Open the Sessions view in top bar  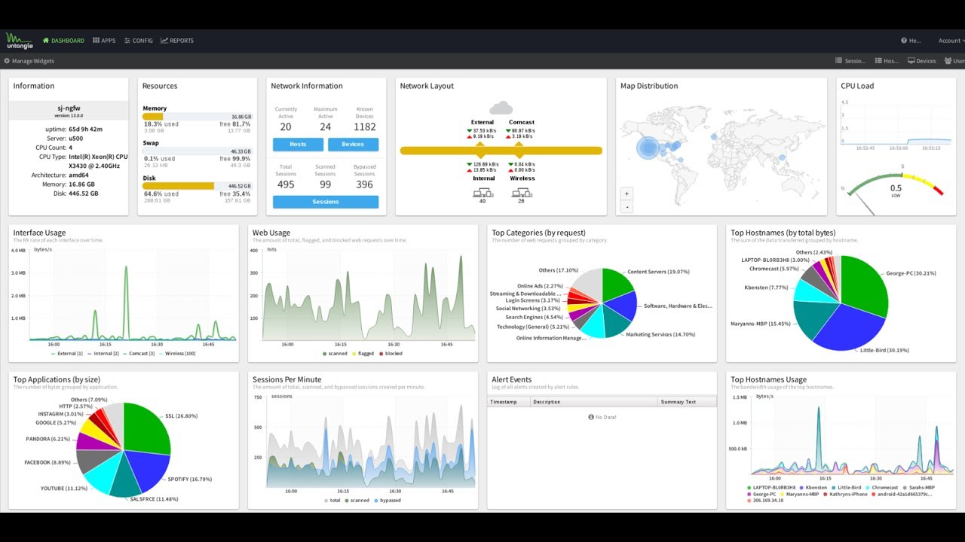pyautogui.click(x=850, y=61)
